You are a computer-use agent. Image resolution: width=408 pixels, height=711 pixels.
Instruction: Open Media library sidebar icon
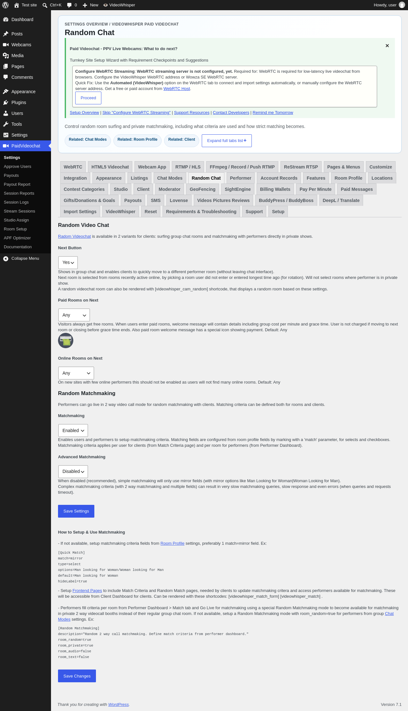[6, 56]
